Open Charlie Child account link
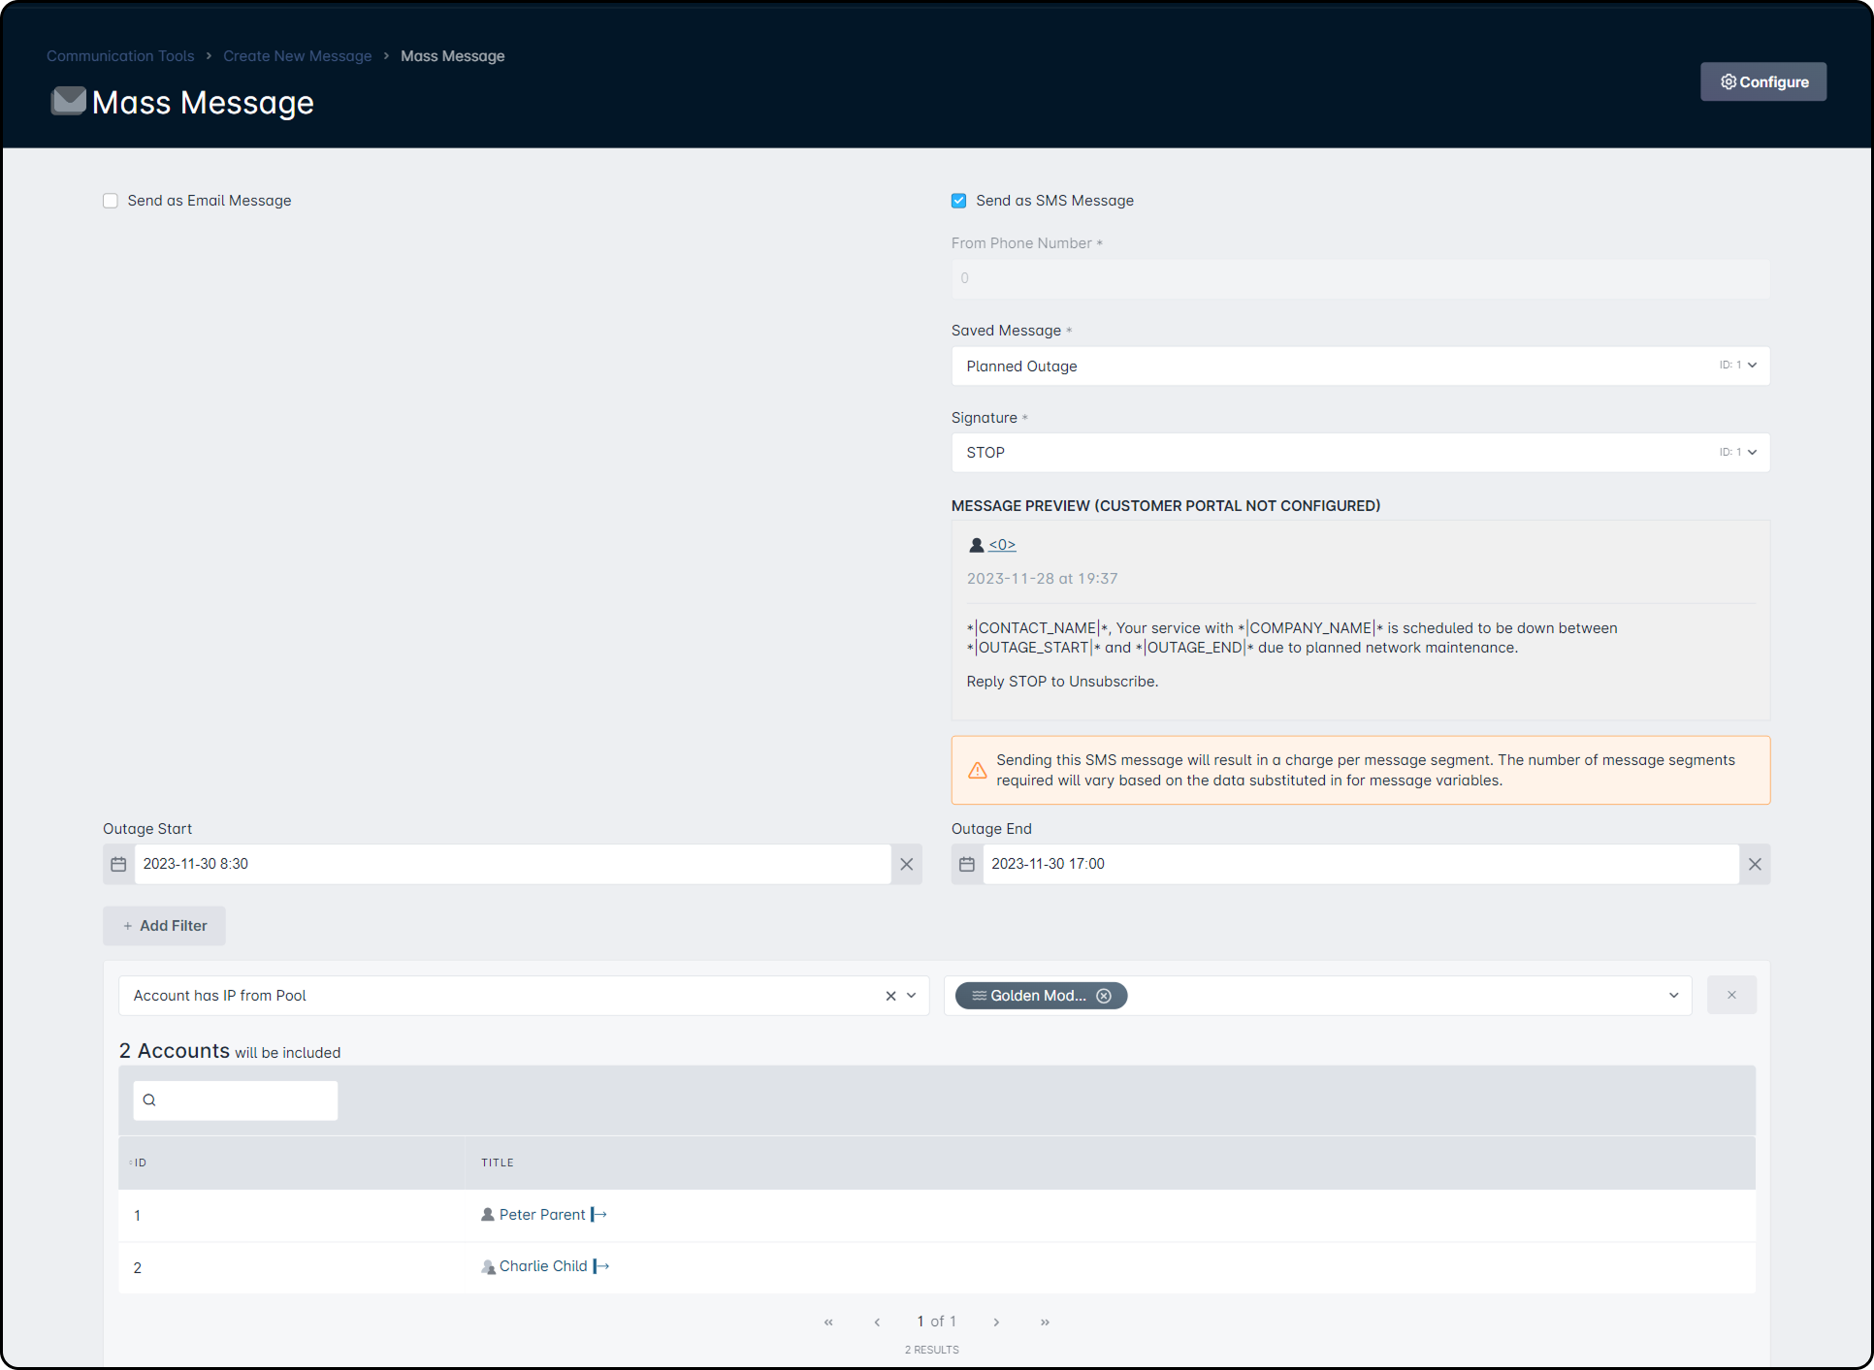1874x1370 pixels. pos(543,1266)
